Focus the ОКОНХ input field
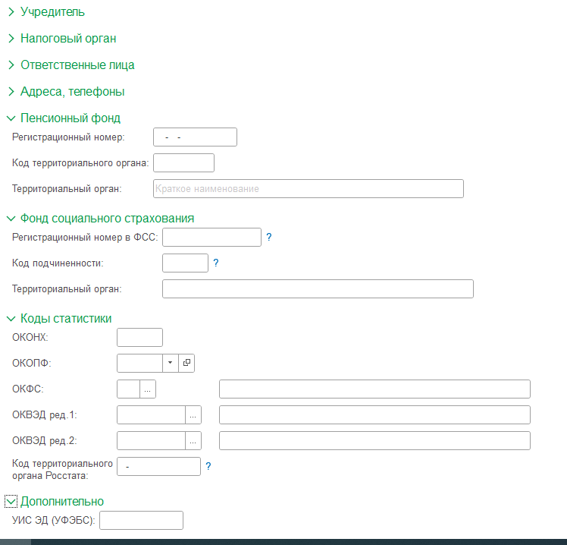Image resolution: width=567 pixels, height=545 pixels. [x=140, y=337]
